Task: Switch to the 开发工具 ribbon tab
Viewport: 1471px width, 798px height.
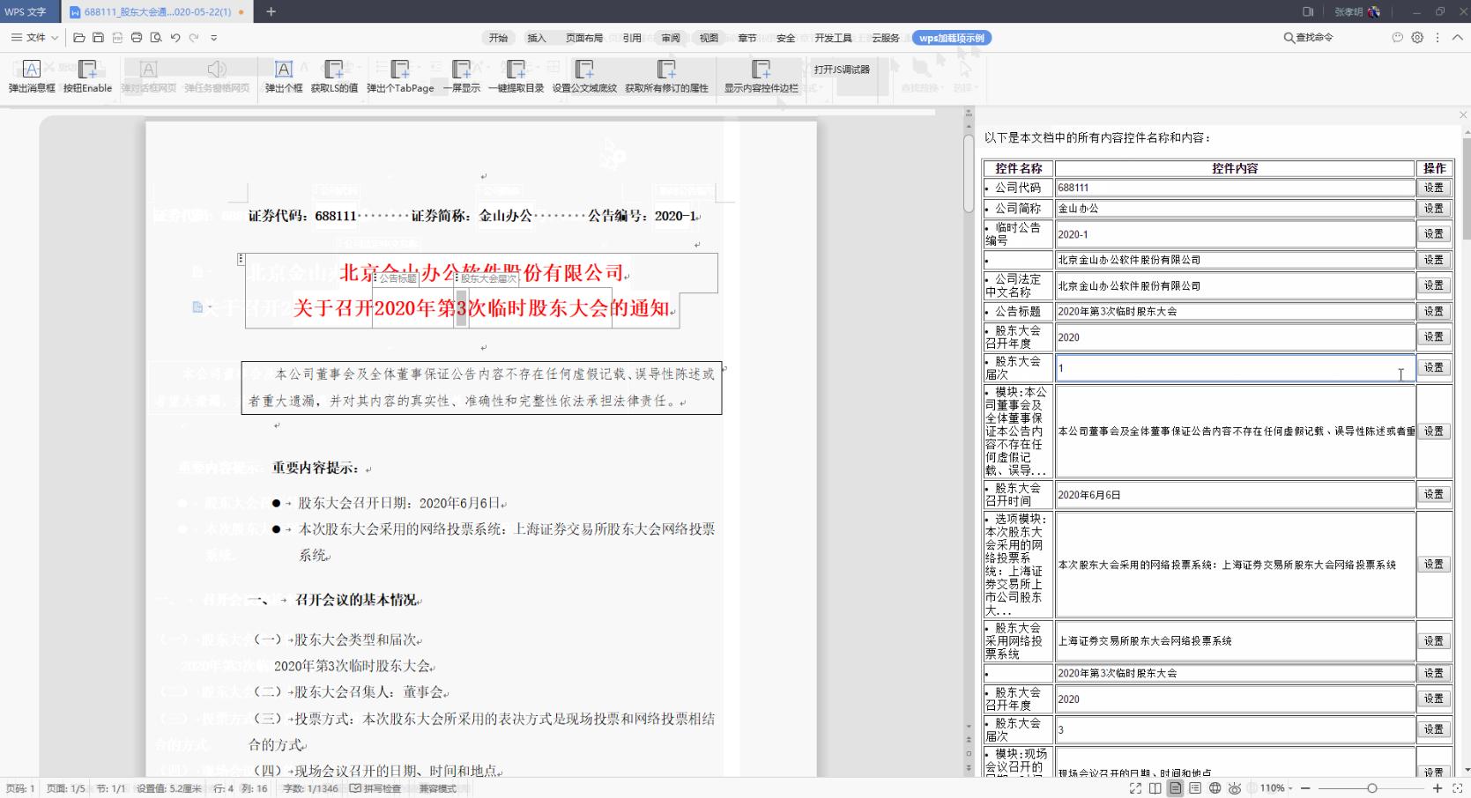Action: coord(834,38)
